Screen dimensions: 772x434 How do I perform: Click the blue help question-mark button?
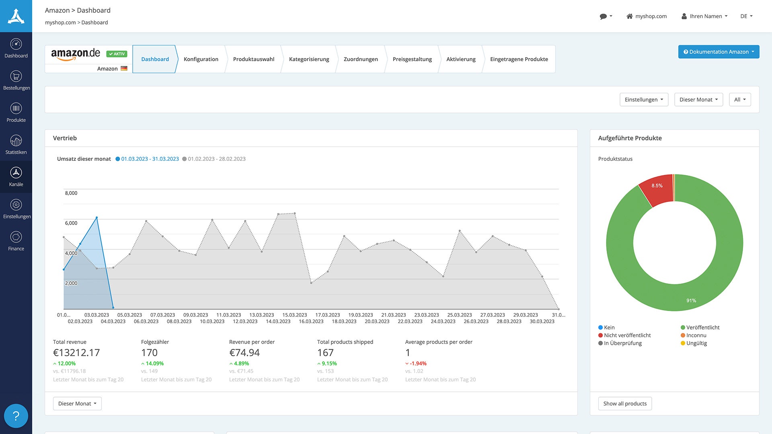pos(16,416)
